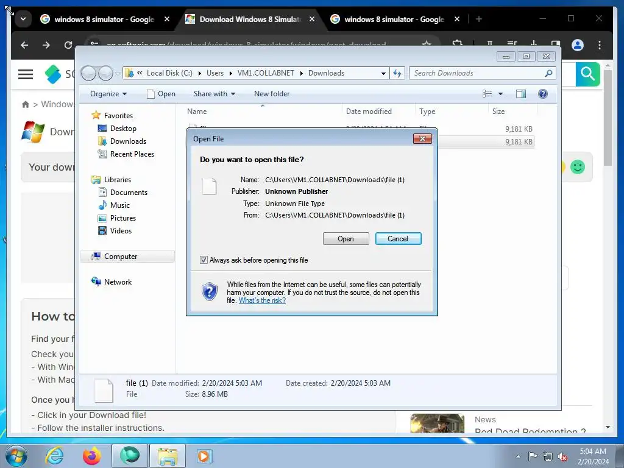Reload the page in Chrome
This screenshot has height=468, width=624.
tap(68, 45)
